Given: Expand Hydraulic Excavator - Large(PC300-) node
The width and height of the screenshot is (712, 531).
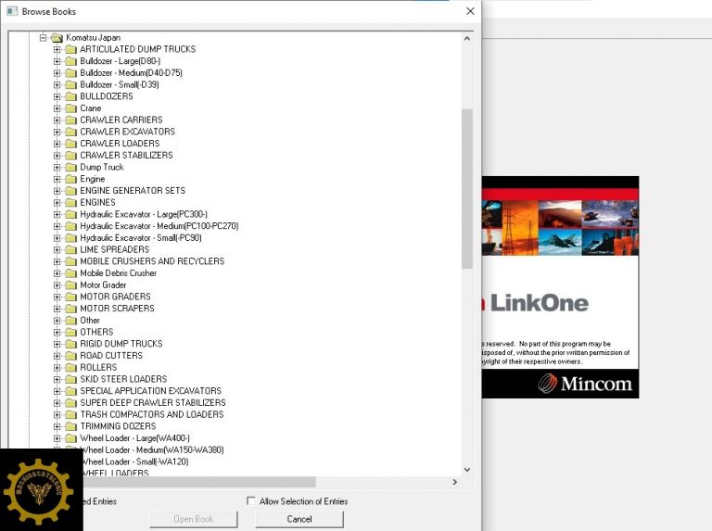Looking at the screenshot, I should (x=57, y=214).
